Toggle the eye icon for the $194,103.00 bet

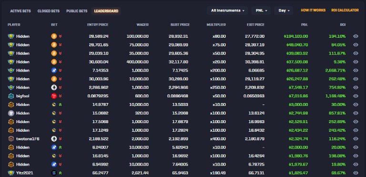(x=356, y=36)
